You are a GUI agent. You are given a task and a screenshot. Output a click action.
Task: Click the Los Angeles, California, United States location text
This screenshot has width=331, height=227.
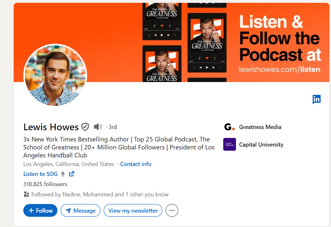pos(69,164)
